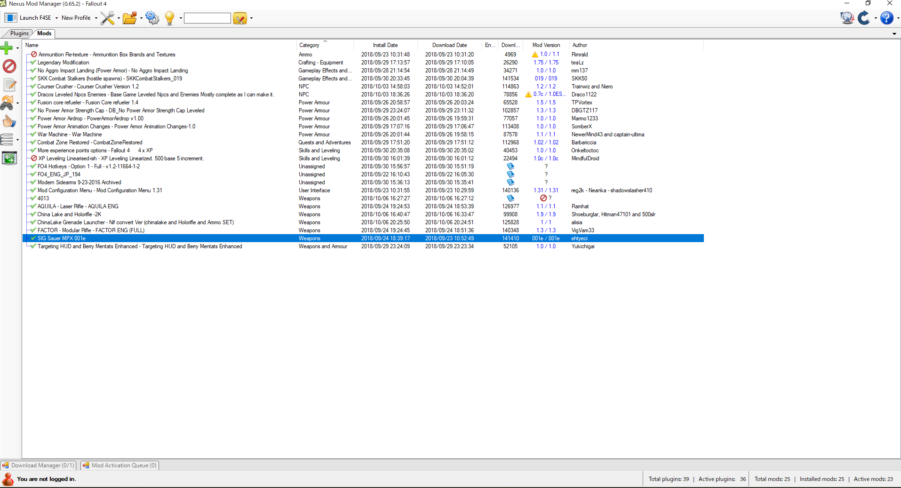The height and width of the screenshot is (488, 901).
Task: Sort by the Install Date column header
Action: [385, 45]
